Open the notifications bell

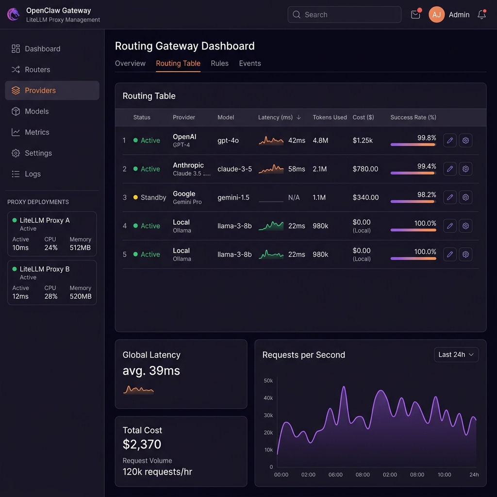(481, 15)
